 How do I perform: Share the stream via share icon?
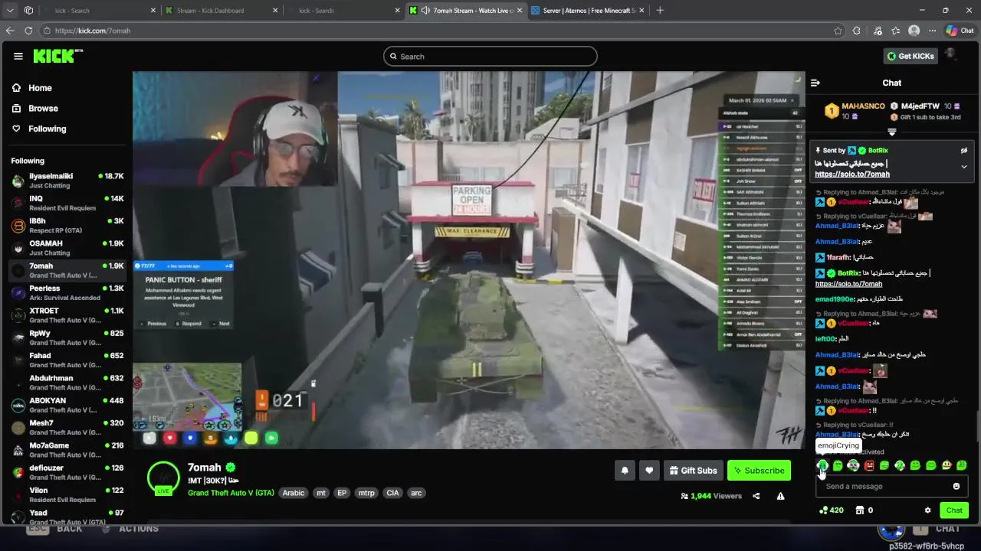756,496
